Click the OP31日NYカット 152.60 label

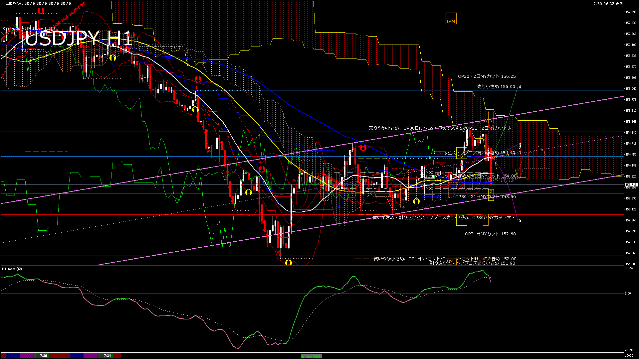tap(490, 234)
